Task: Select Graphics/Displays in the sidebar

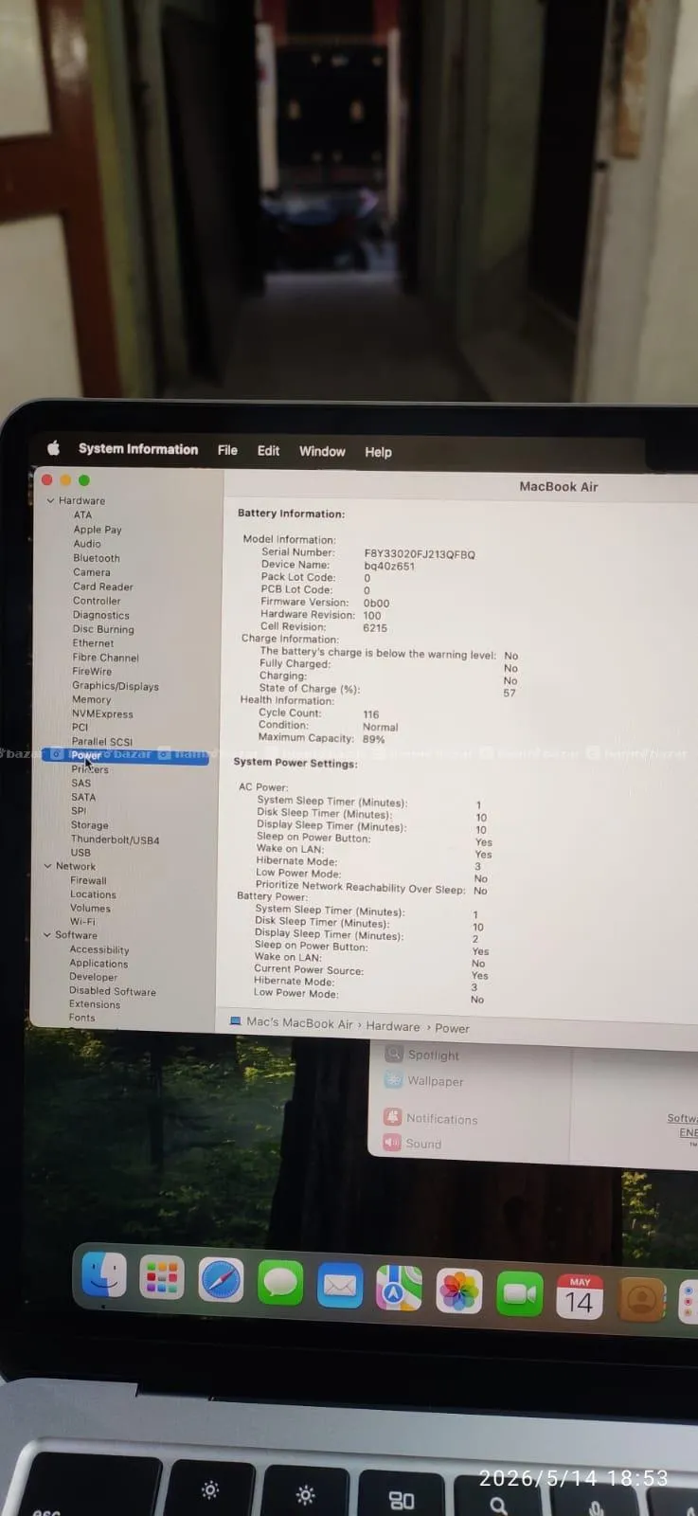Action: pyautogui.click(x=116, y=686)
